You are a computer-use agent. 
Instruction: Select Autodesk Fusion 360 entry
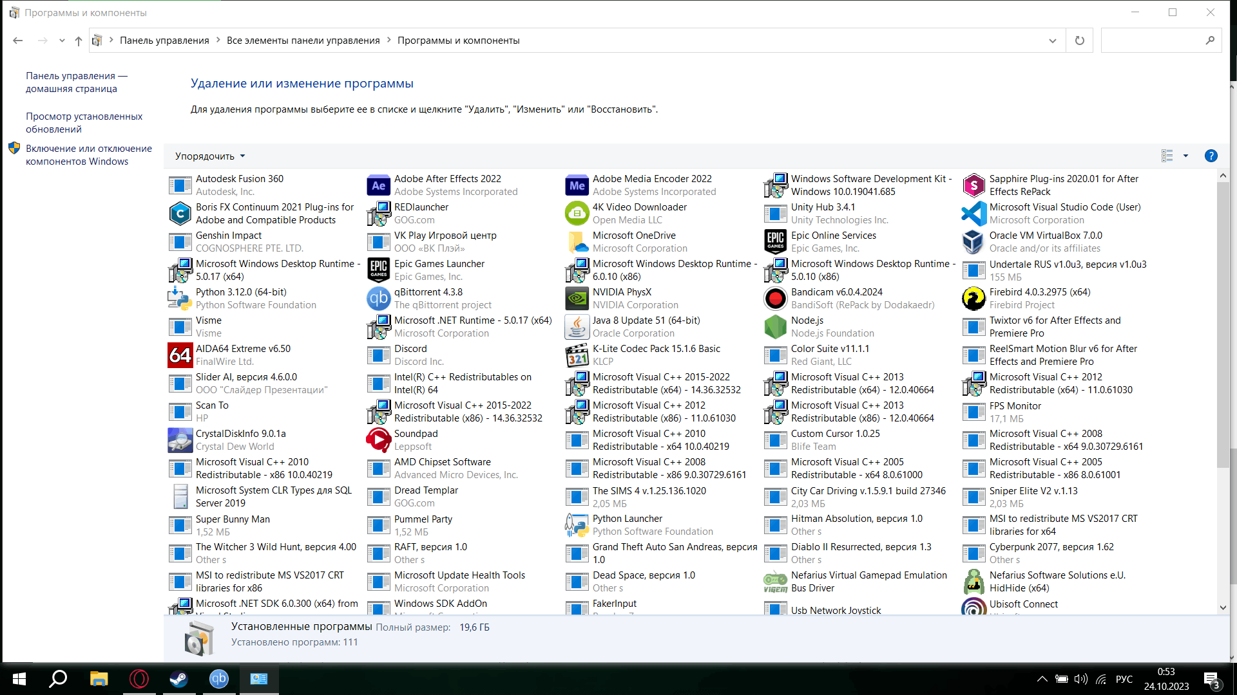pos(264,185)
